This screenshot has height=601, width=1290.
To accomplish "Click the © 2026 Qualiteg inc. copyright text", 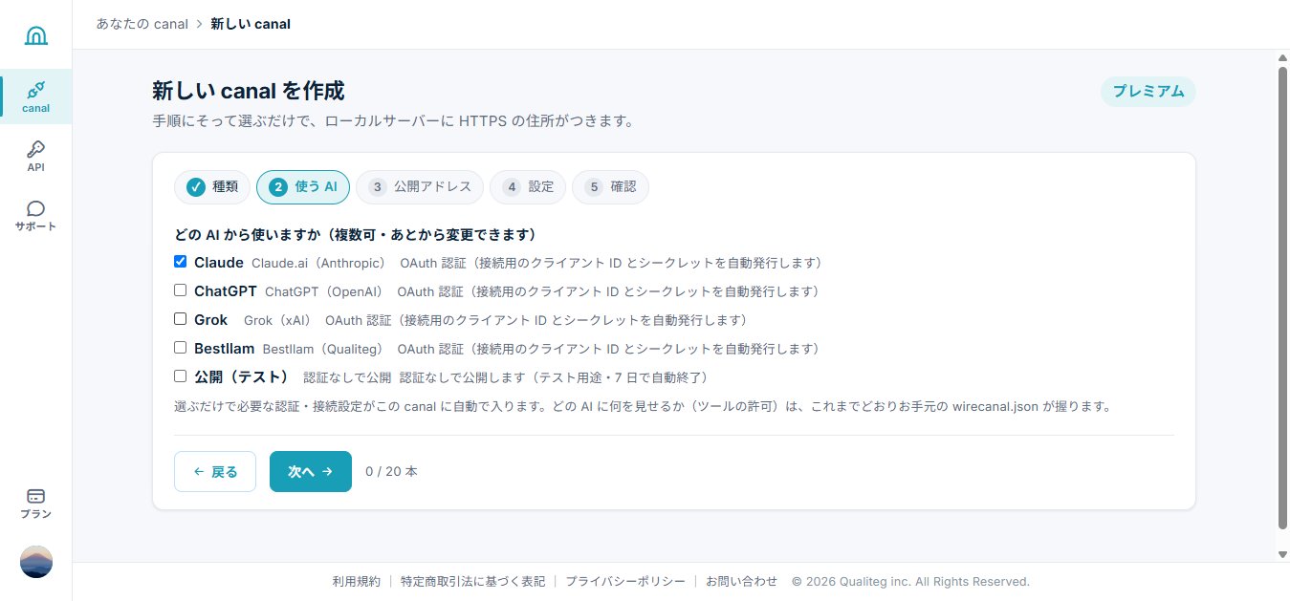I will [x=910, y=581].
